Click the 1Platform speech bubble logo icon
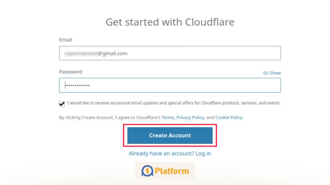The width and height of the screenshot is (330, 185). tap(147, 171)
